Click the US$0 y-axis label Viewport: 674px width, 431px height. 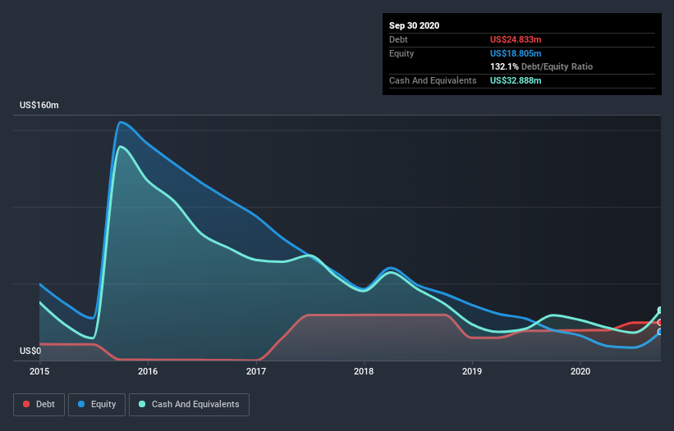[30, 351]
